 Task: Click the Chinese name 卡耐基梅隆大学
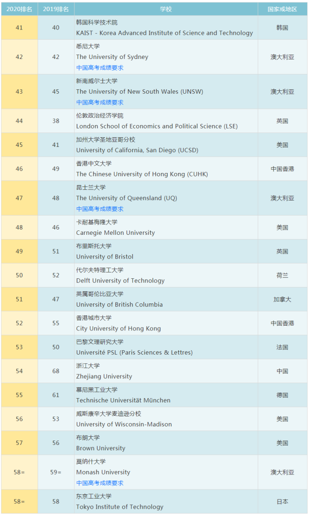97,222
